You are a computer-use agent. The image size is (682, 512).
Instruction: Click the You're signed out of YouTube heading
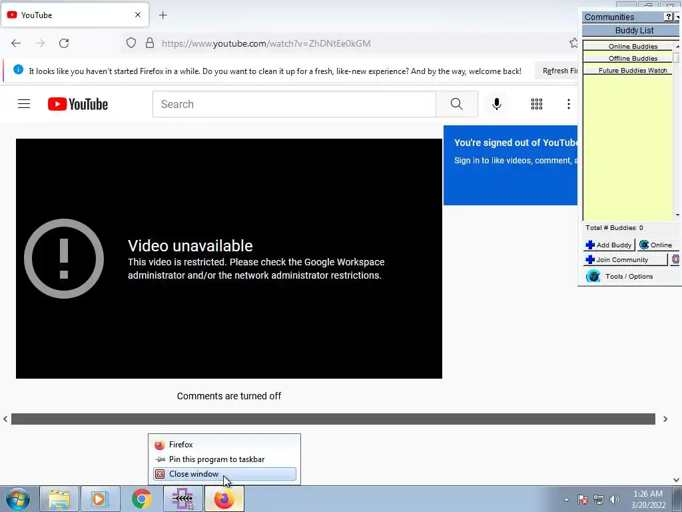516,143
